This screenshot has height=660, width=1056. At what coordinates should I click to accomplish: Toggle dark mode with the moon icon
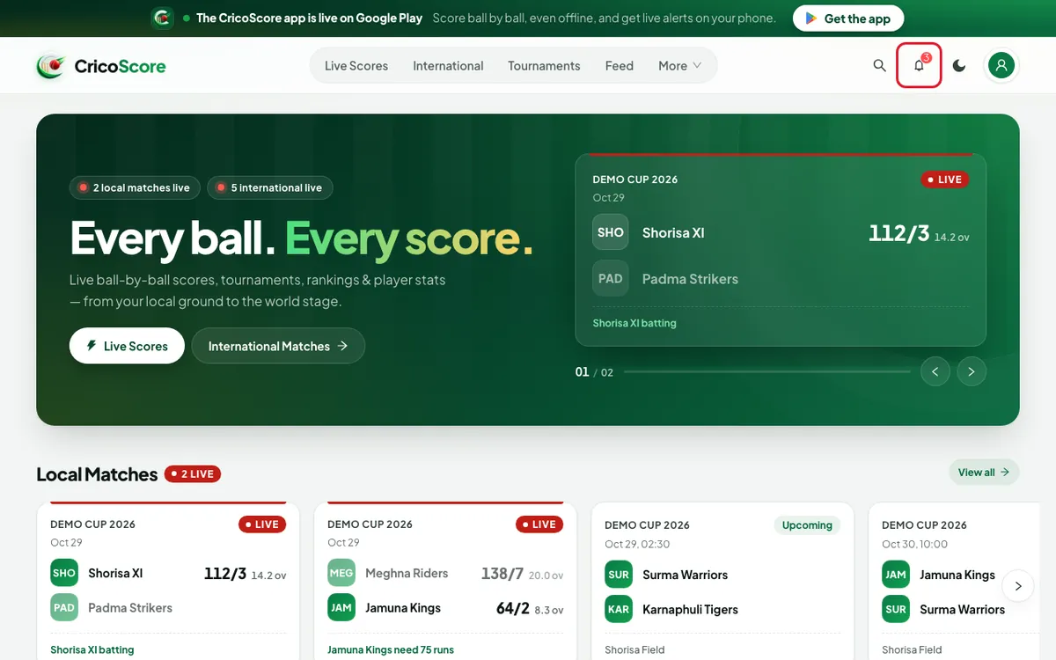click(959, 66)
